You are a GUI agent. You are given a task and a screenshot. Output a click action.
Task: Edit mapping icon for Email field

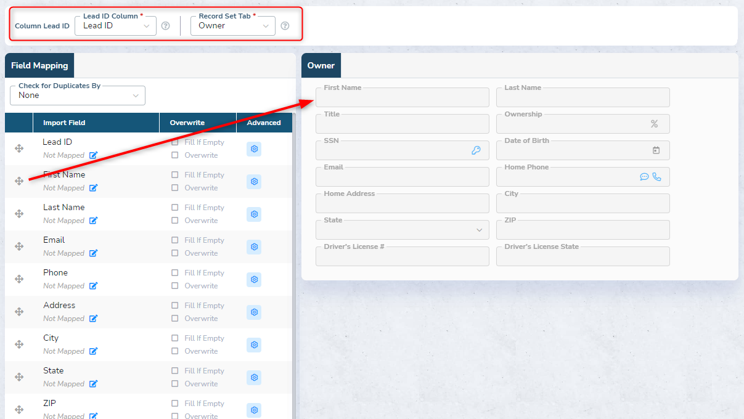click(x=94, y=253)
